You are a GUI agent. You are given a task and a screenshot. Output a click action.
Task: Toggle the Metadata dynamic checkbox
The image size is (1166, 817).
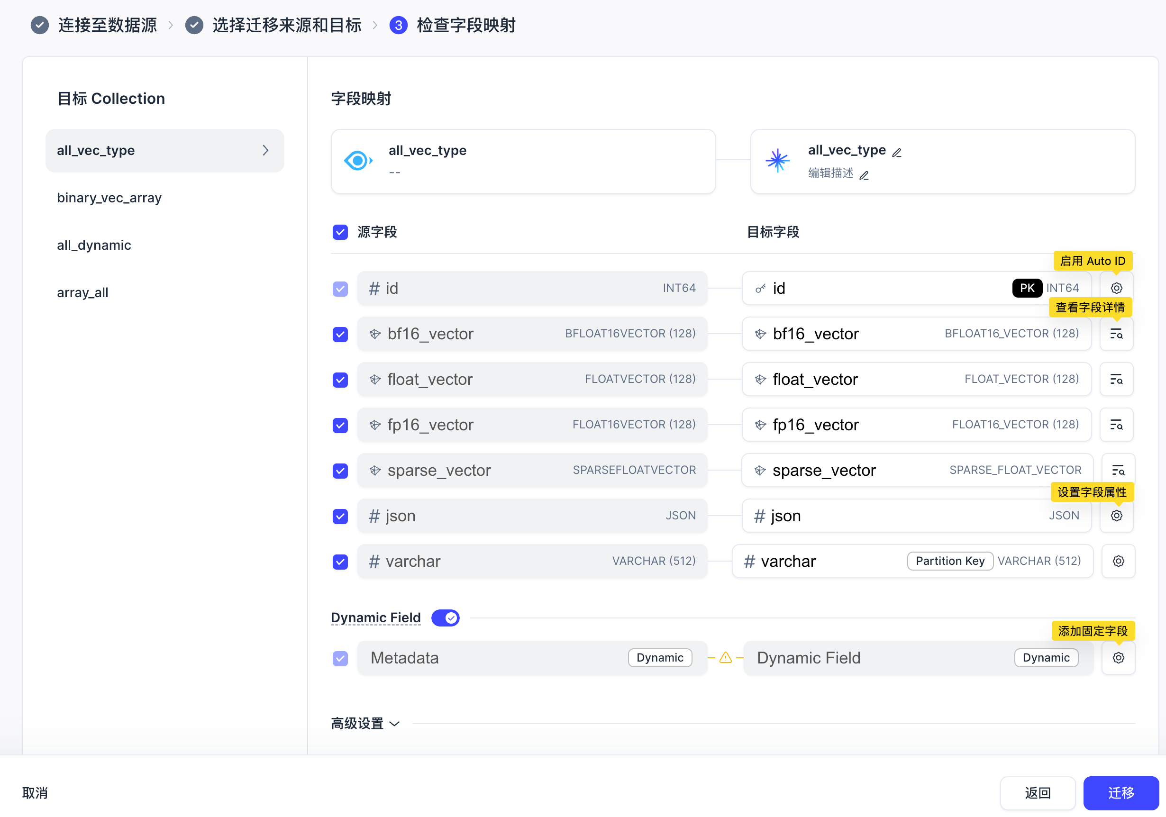[340, 658]
